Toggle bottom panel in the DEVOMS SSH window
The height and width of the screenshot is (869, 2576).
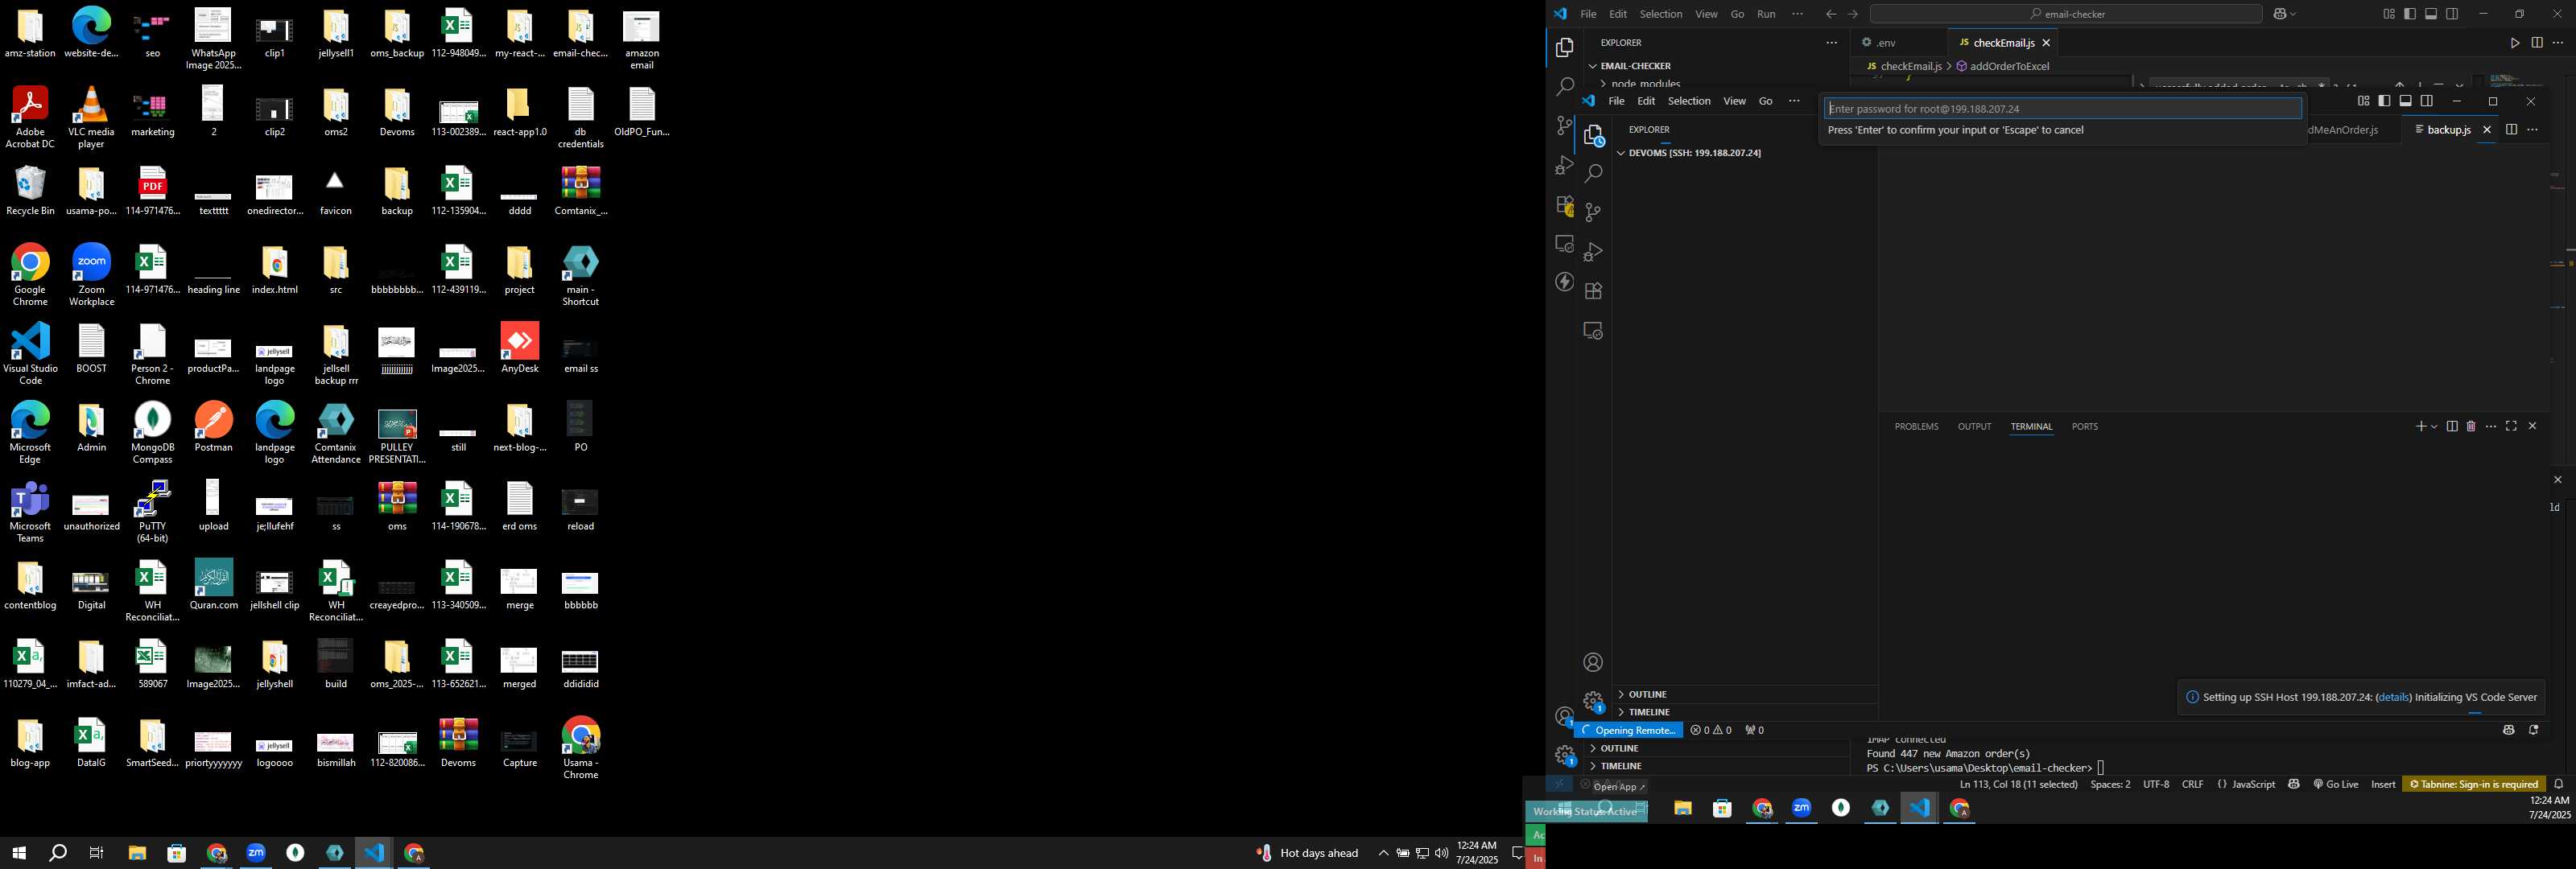[x=2406, y=101]
